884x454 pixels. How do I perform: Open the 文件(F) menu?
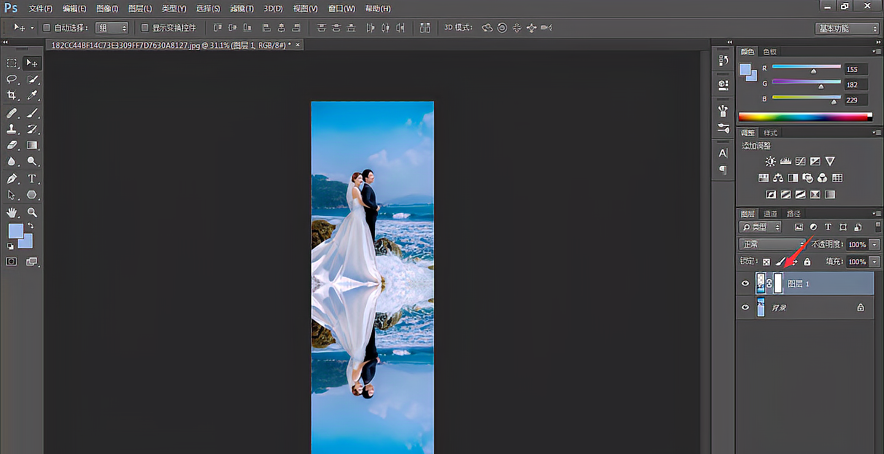point(41,9)
